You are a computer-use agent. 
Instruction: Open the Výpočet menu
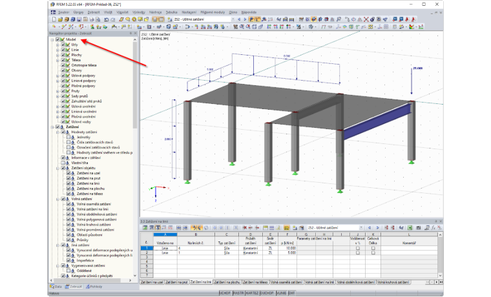click(122, 12)
